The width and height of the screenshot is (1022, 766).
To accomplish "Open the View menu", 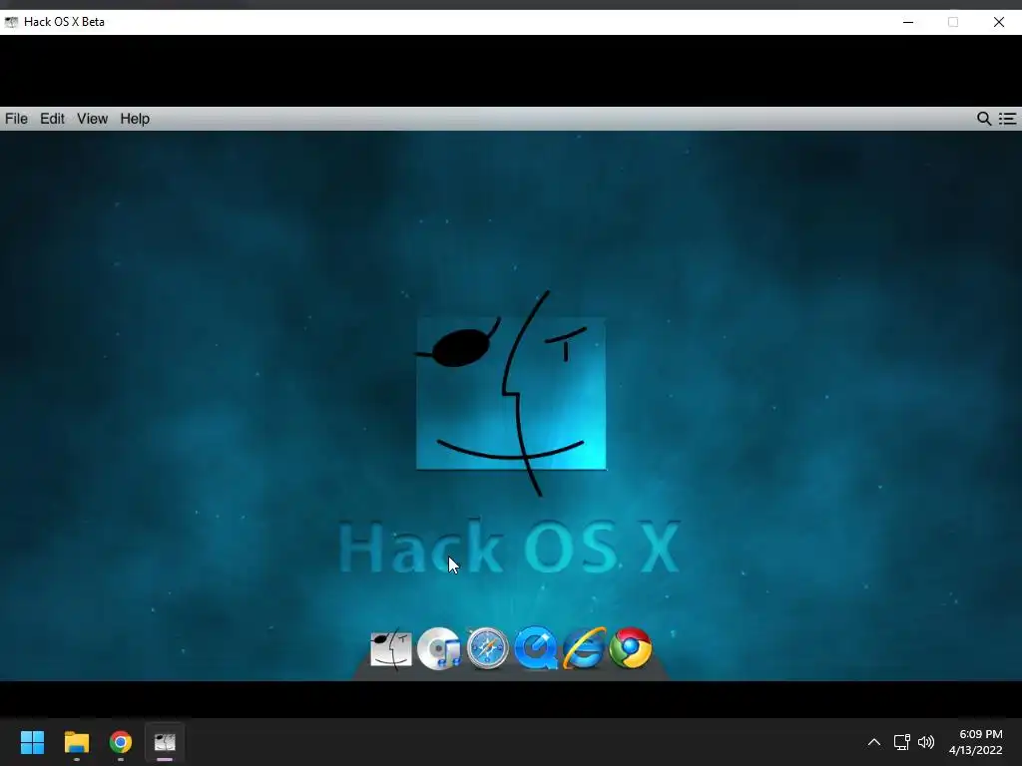I will 92,119.
